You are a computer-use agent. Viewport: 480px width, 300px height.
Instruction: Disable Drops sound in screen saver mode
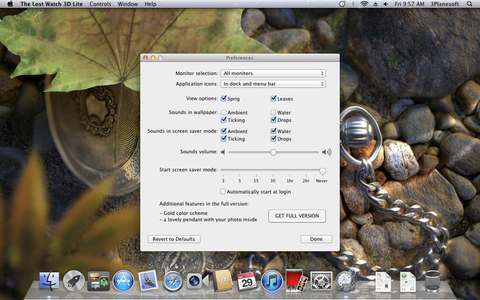(x=274, y=139)
